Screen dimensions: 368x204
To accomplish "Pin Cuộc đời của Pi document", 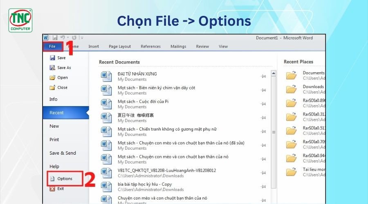I will tap(264, 104).
